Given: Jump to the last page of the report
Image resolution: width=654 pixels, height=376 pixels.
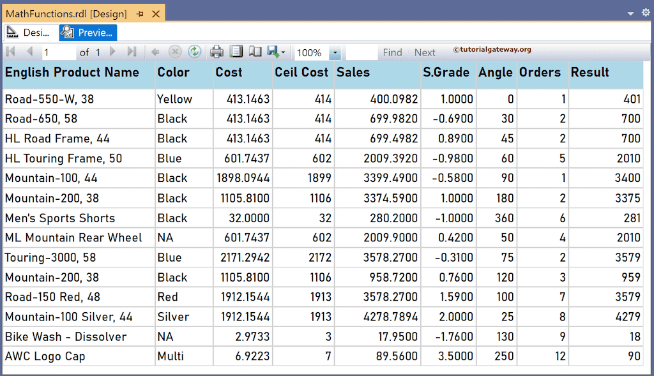Looking at the screenshot, I should click(131, 52).
